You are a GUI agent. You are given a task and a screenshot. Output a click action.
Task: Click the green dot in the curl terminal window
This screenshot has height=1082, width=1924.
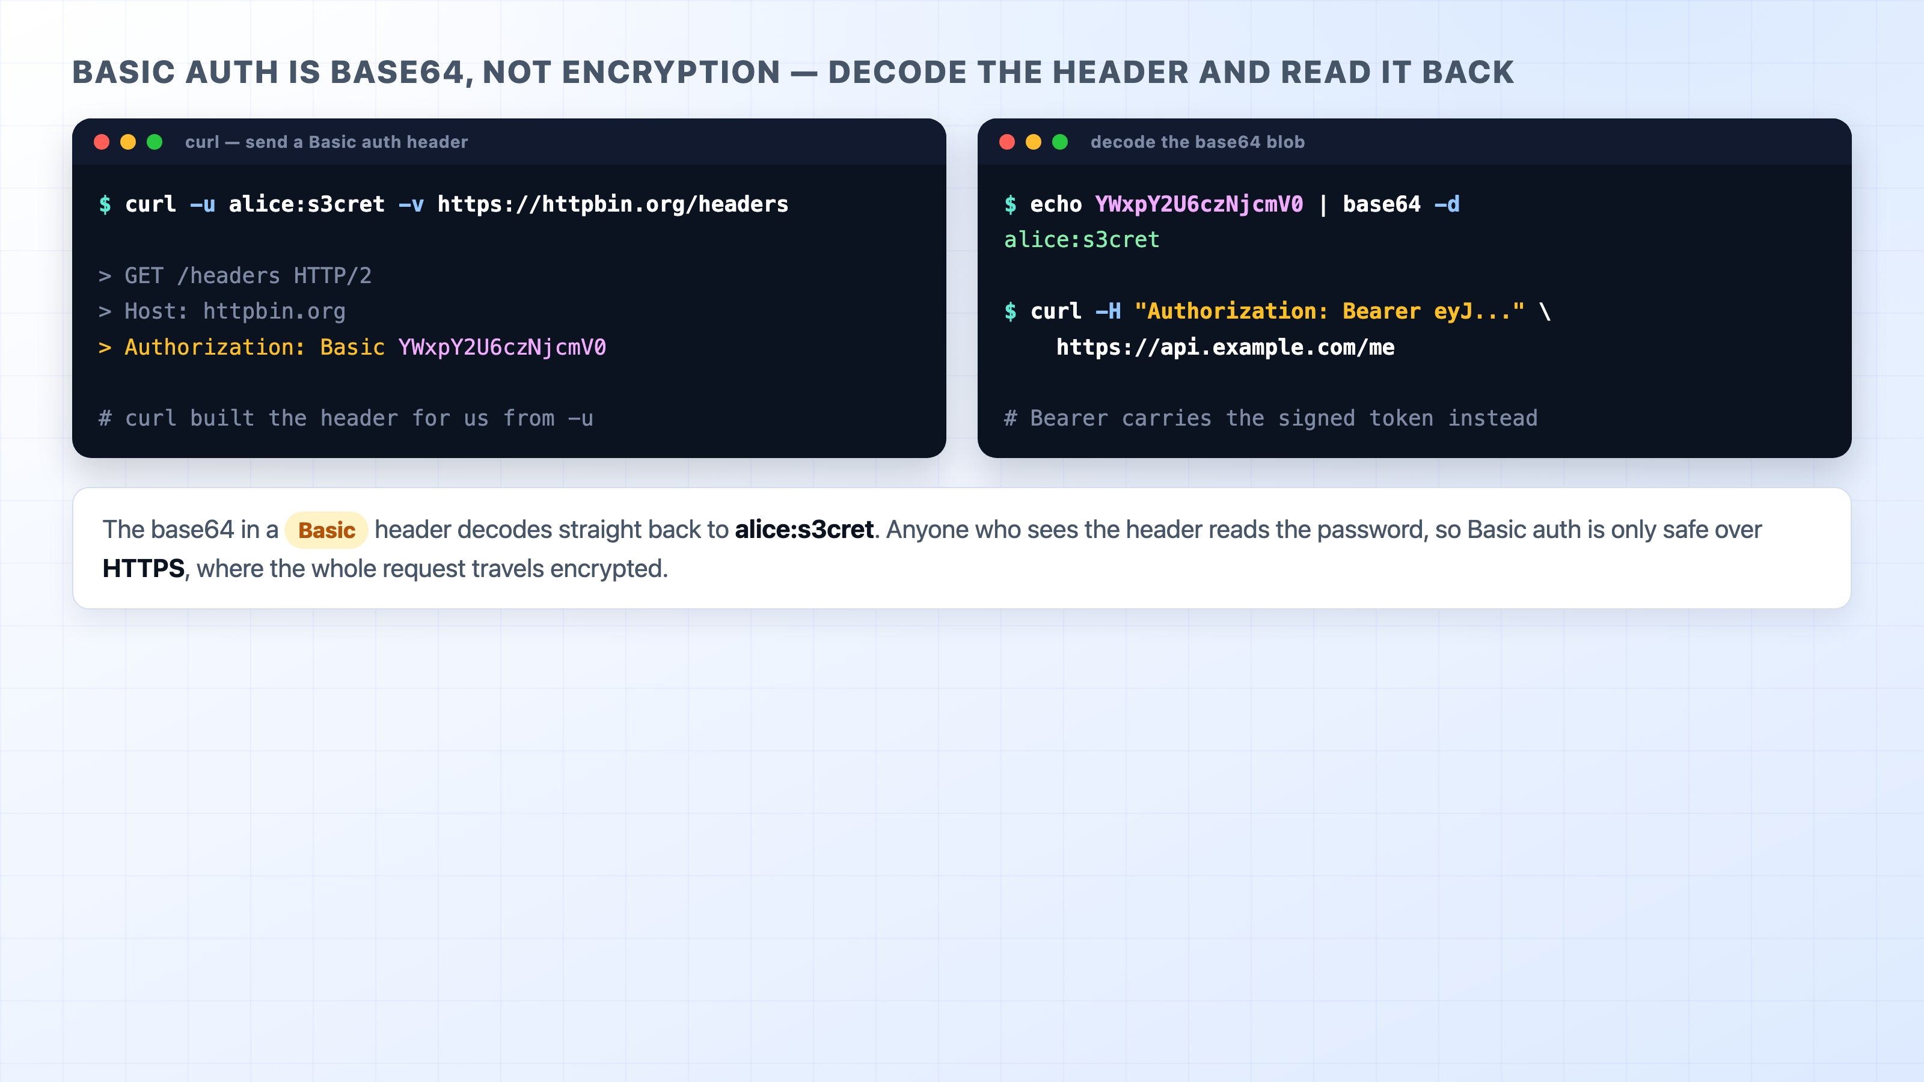155,142
